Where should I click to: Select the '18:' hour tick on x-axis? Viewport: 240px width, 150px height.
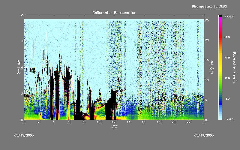[159, 122]
